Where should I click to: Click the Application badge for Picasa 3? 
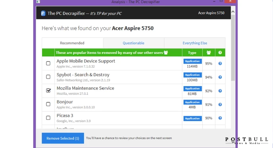point(192,118)
